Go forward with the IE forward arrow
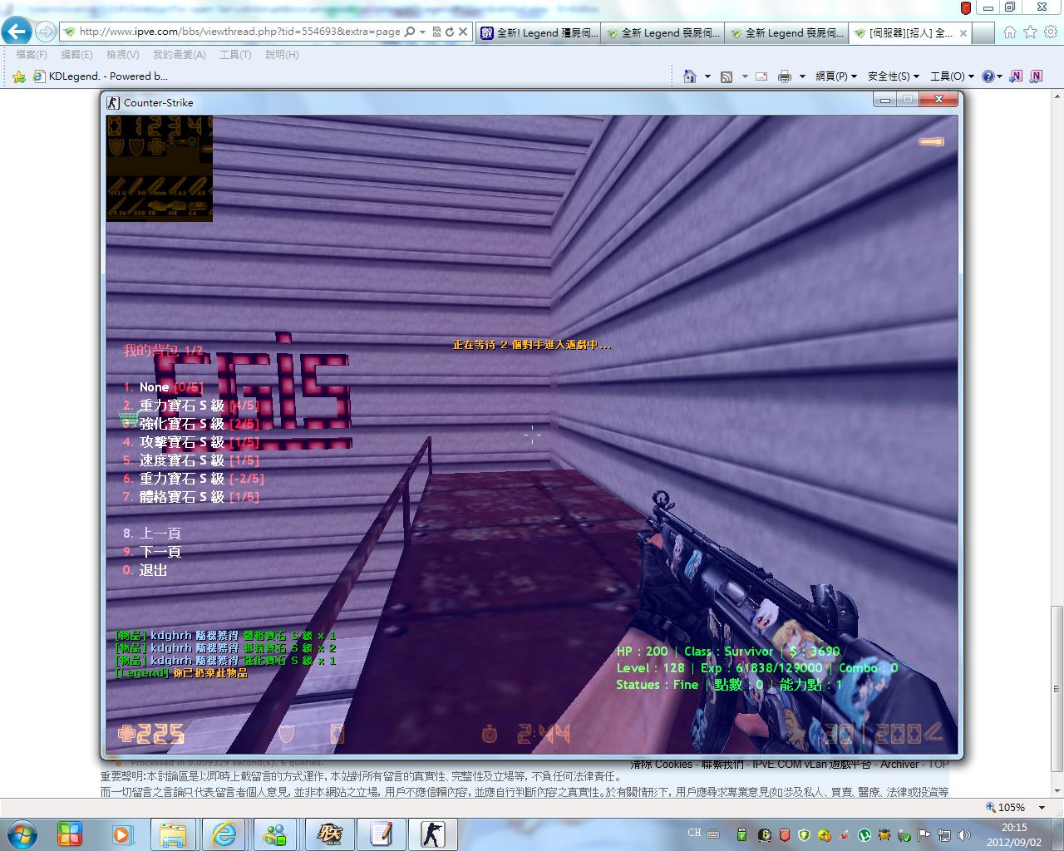The height and width of the screenshot is (851, 1064). point(46,32)
